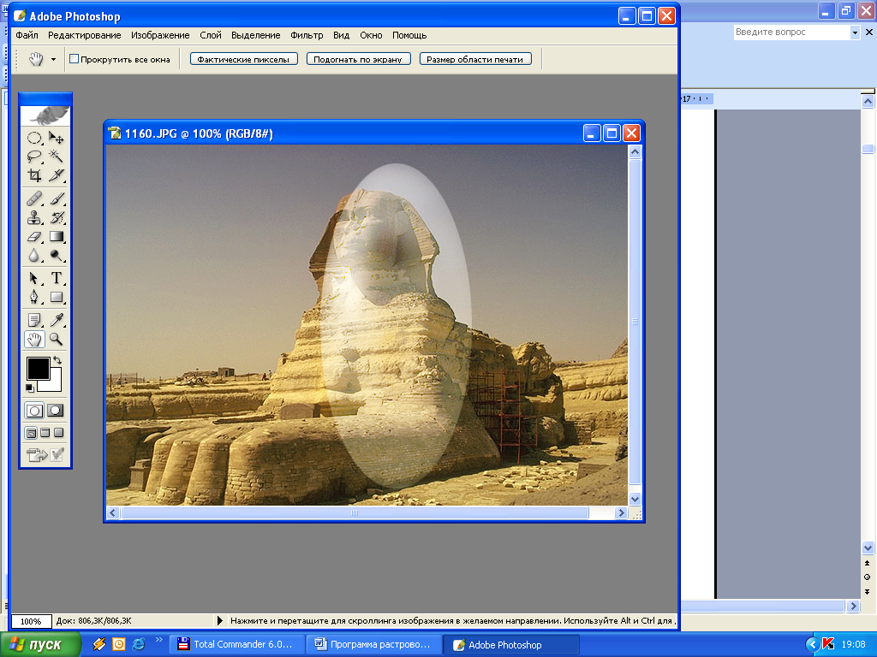Open the Файл menu
The width and height of the screenshot is (877, 657).
[x=27, y=35]
